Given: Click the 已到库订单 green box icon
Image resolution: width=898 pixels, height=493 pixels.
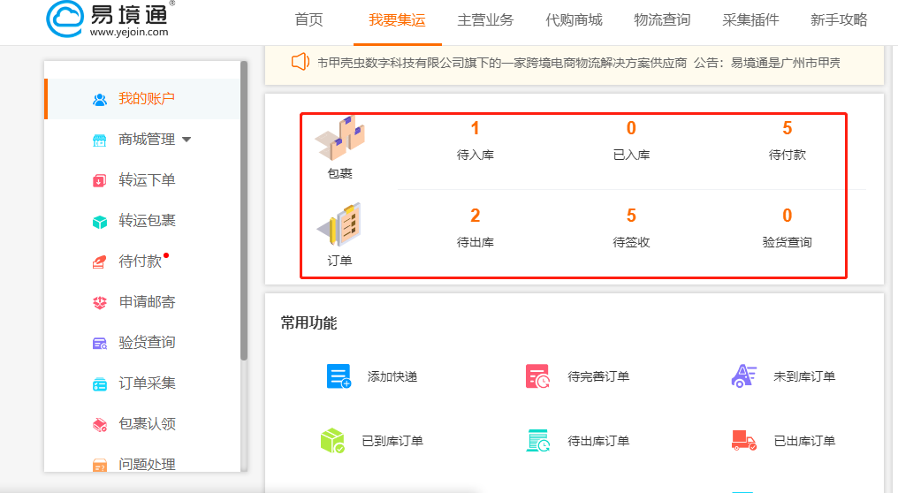Looking at the screenshot, I should click(x=332, y=441).
